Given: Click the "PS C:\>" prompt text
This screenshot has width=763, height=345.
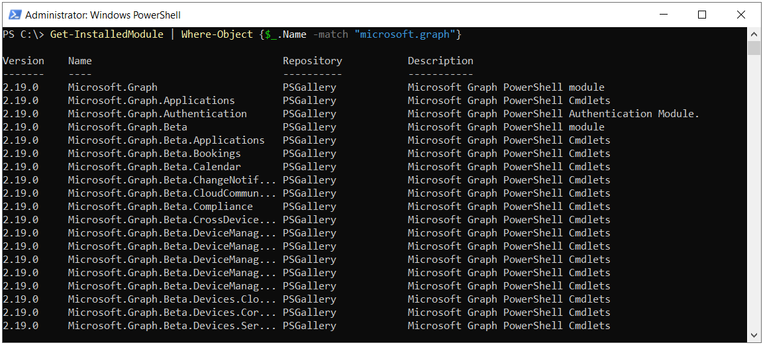Looking at the screenshot, I should tap(23, 34).
